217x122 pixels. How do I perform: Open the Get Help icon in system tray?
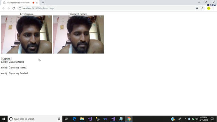click(x=173, y=119)
